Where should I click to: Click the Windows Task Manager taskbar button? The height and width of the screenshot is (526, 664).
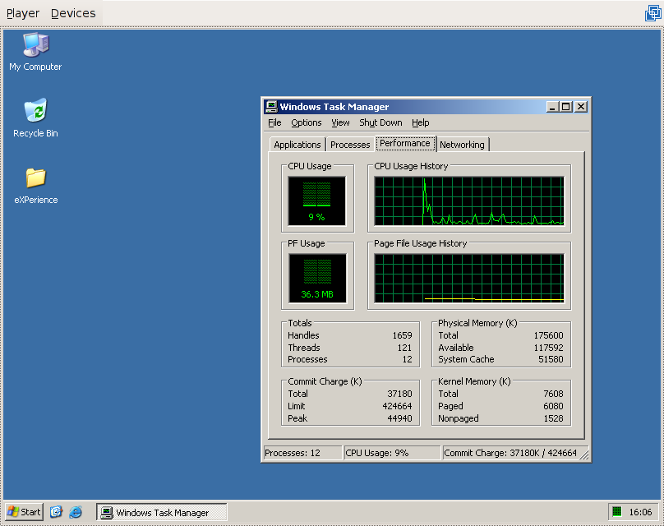coord(162,512)
